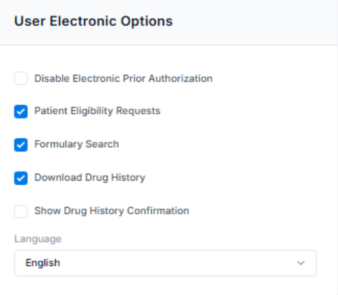The width and height of the screenshot is (338, 295).
Task: Click empty header bar right of the title
Action: tap(255, 22)
